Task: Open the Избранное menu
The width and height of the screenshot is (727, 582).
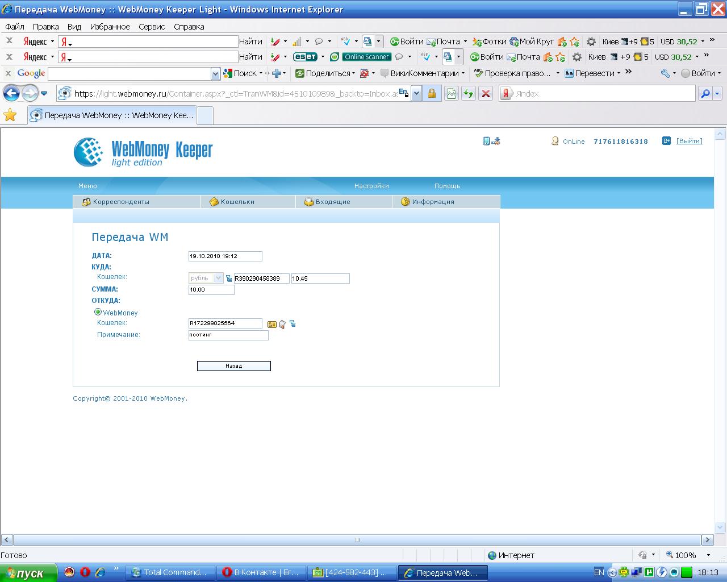Action: 110,27
